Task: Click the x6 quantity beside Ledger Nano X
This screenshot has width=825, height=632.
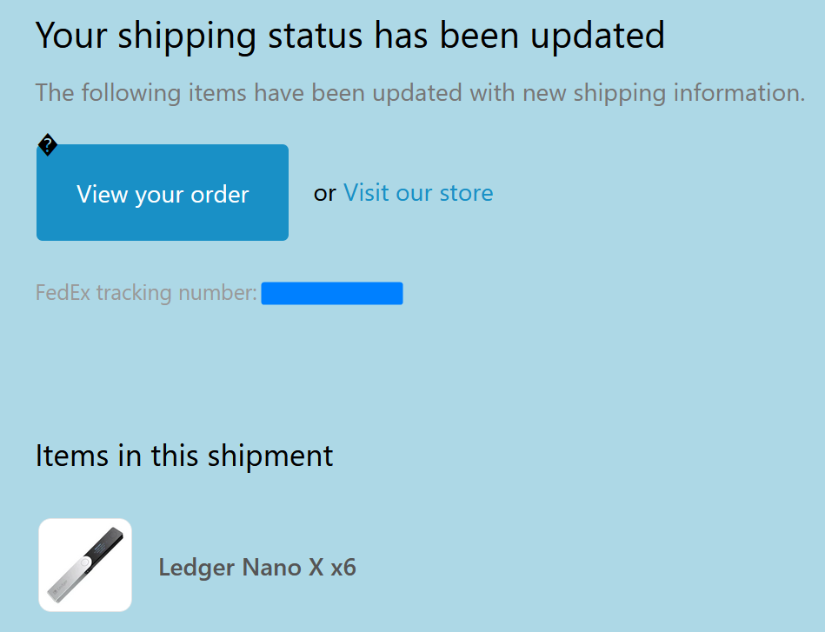Action: coord(343,568)
